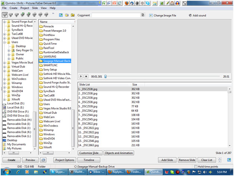Click the slide list down scroll arrow

[230, 145]
